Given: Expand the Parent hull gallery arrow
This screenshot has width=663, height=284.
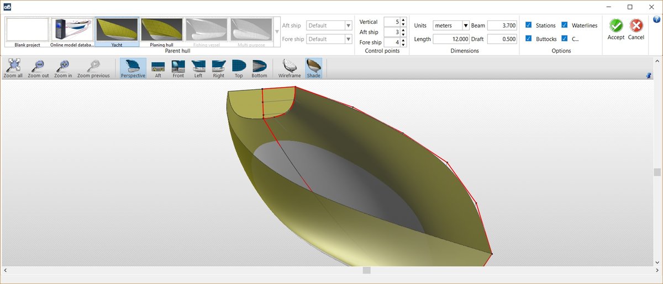Looking at the screenshot, I should point(277,31).
